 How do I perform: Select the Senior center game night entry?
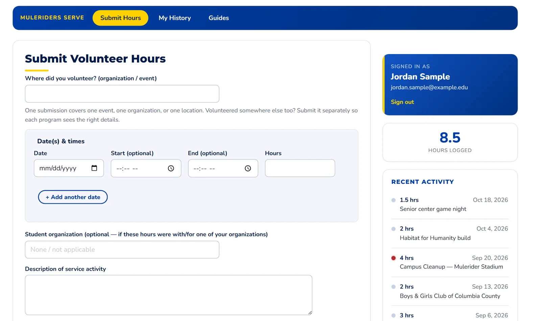[450, 204]
